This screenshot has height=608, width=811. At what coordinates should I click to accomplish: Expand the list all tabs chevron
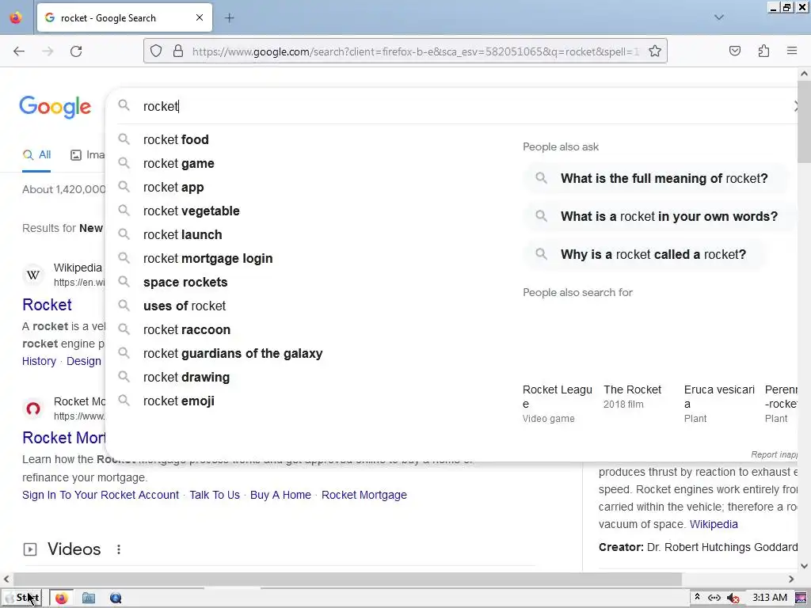(719, 17)
